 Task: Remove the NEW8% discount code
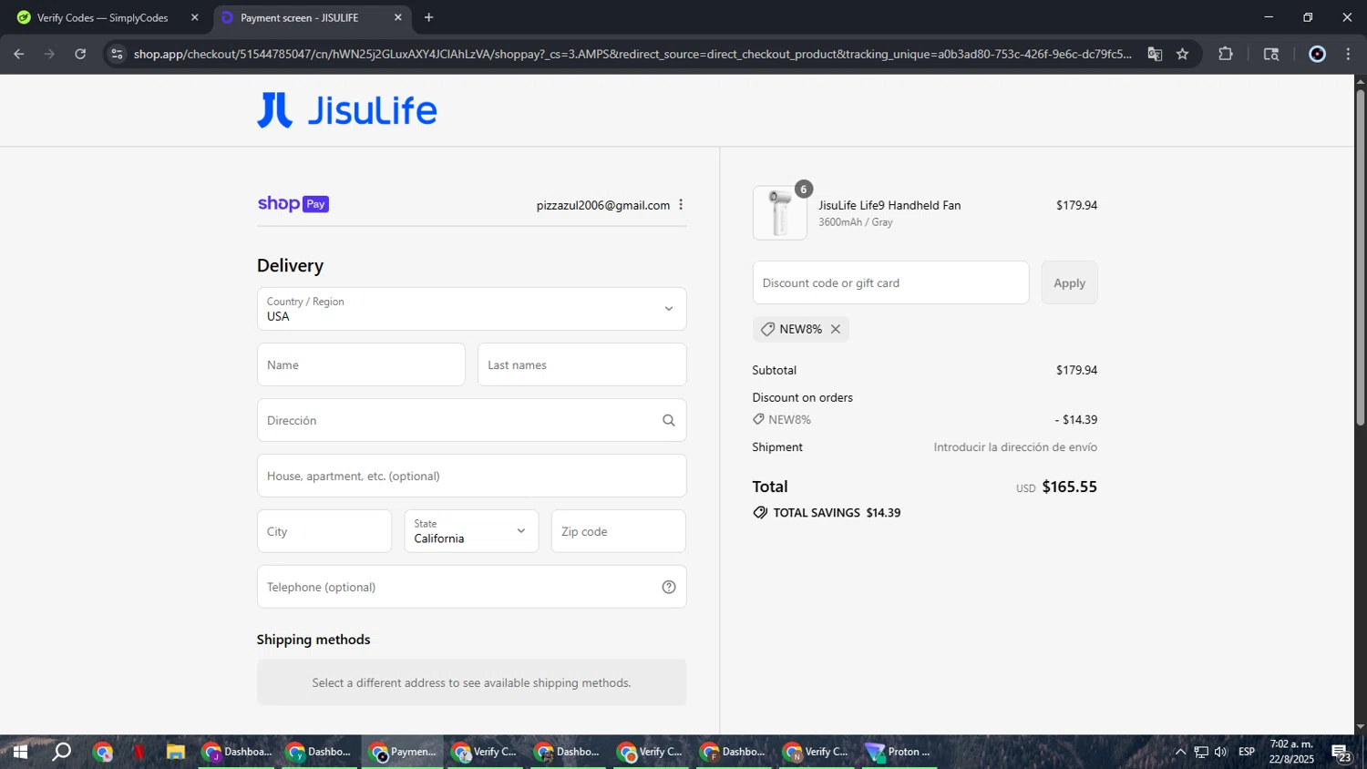coord(836,329)
